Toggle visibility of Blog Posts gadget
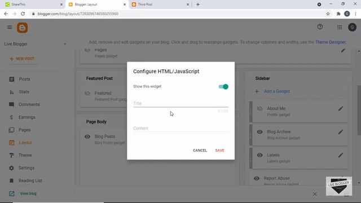 point(87,136)
